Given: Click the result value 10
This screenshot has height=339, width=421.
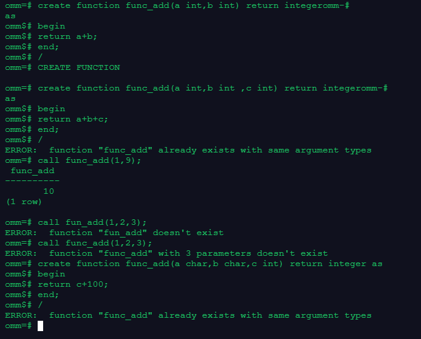Looking at the screenshot, I should [49, 191].
